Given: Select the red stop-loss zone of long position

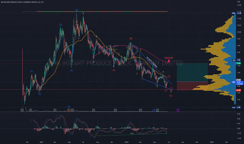Looking at the screenshot, I should 192,86.
